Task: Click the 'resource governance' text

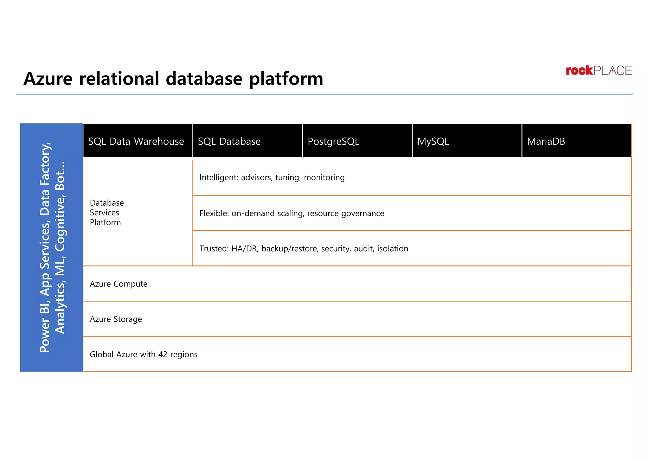Action: click(345, 213)
